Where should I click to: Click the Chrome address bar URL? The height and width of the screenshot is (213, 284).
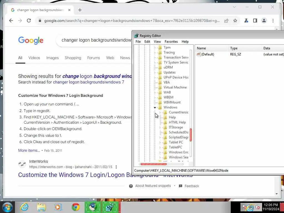click(132, 21)
